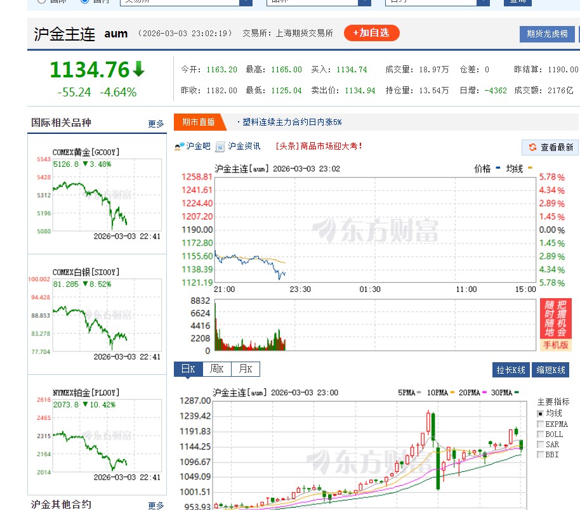Switch to the 周K tab
The width and height of the screenshot is (580, 510).
tap(217, 369)
